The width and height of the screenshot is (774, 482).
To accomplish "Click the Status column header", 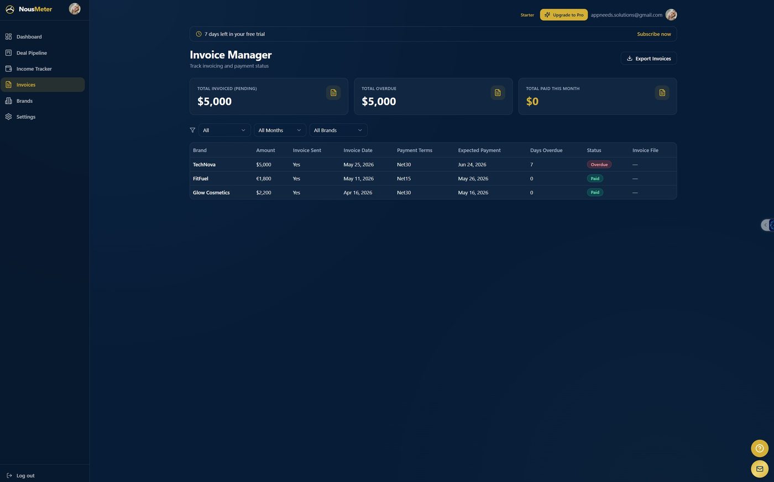I will click(594, 150).
